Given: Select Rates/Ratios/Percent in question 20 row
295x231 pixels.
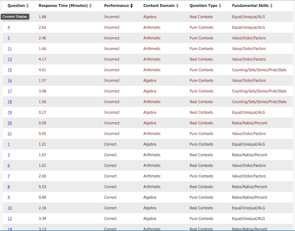Looking at the screenshot, I should point(249,123).
